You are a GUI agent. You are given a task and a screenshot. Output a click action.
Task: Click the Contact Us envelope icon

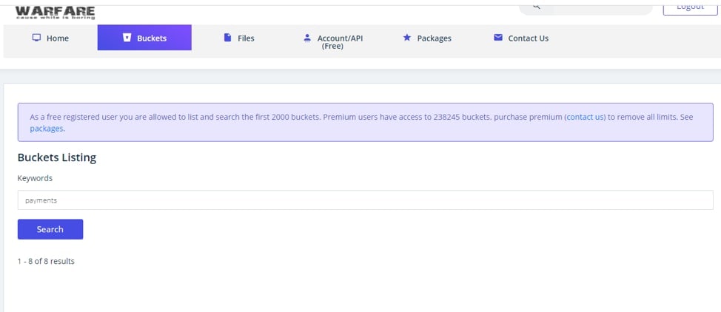(498, 38)
